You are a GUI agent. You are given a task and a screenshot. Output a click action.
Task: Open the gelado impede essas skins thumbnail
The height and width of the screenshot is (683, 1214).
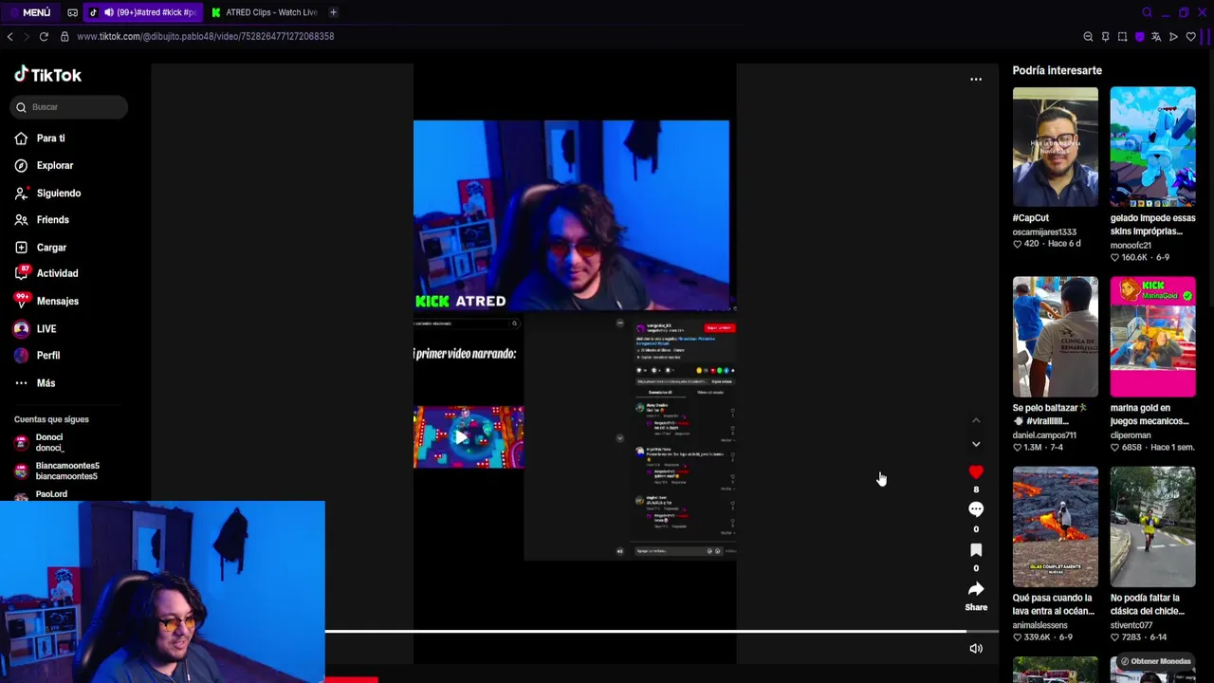1152,147
